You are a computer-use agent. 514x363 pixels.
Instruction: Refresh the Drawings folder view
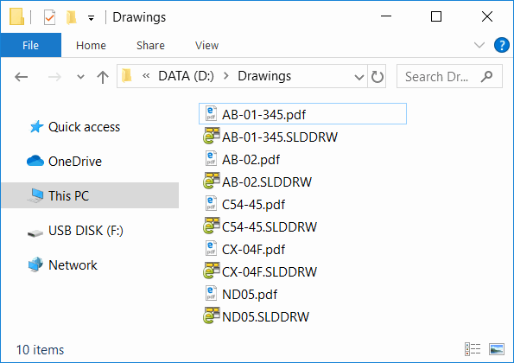tap(377, 77)
